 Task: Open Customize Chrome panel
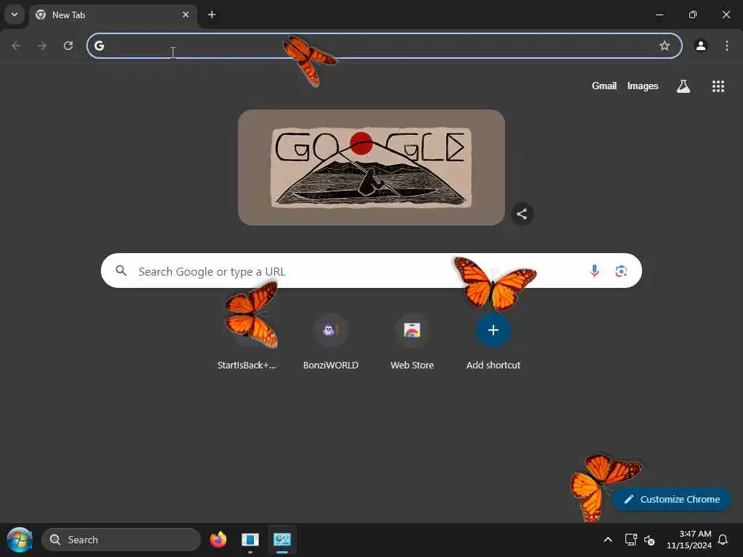pos(672,499)
